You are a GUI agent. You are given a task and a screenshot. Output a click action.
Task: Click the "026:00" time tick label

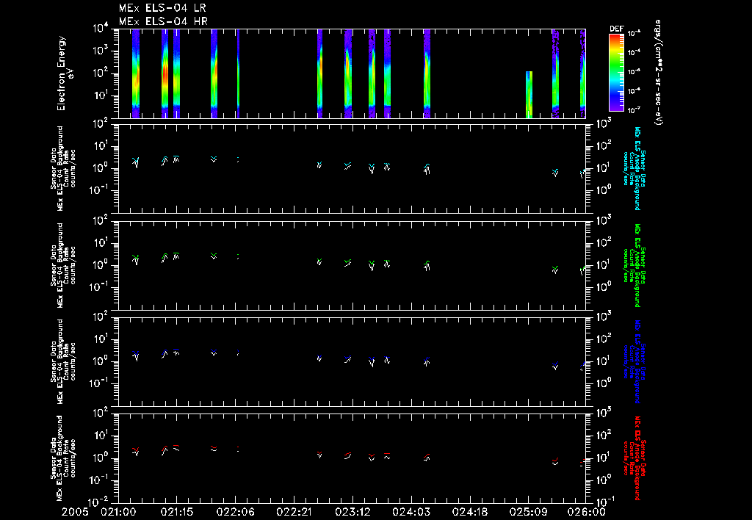click(586, 513)
